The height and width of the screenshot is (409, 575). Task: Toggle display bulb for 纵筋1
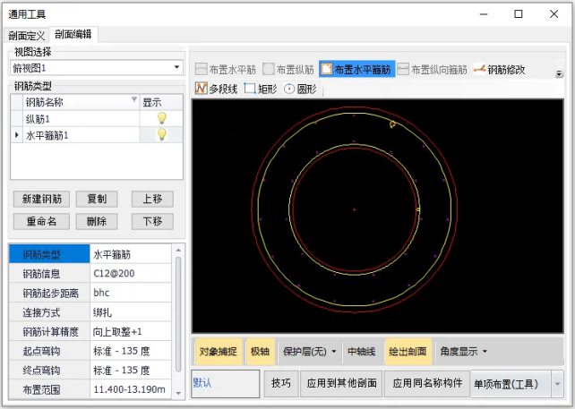pos(161,118)
